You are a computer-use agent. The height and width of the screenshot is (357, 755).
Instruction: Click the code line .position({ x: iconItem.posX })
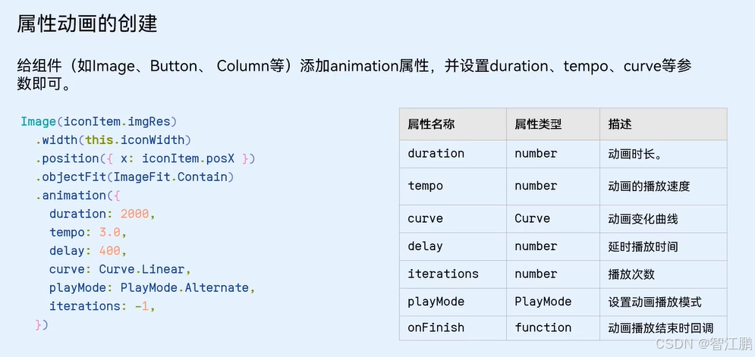coord(145,158)
